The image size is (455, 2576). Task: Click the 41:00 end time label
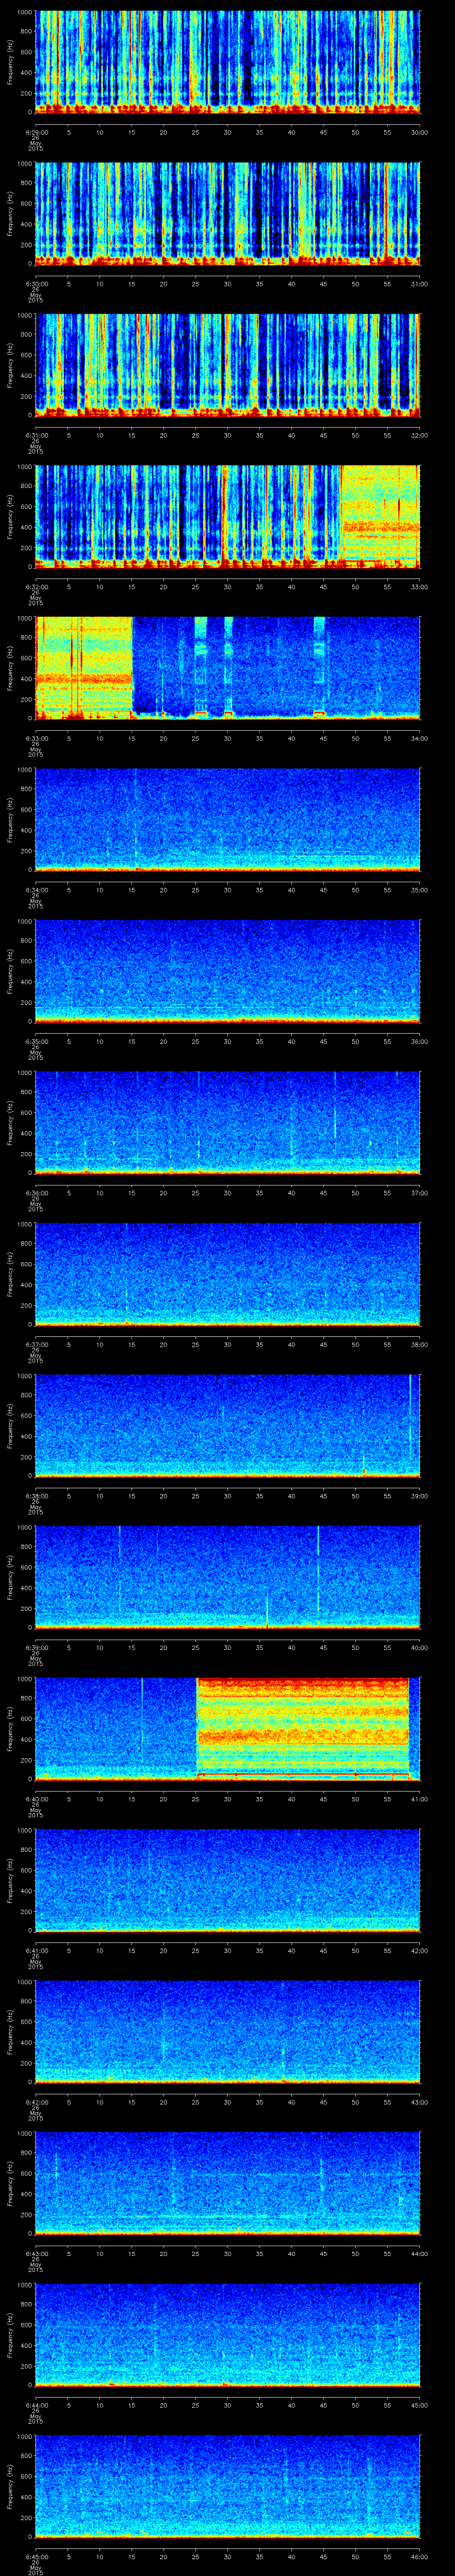[x=419, y=1799]
